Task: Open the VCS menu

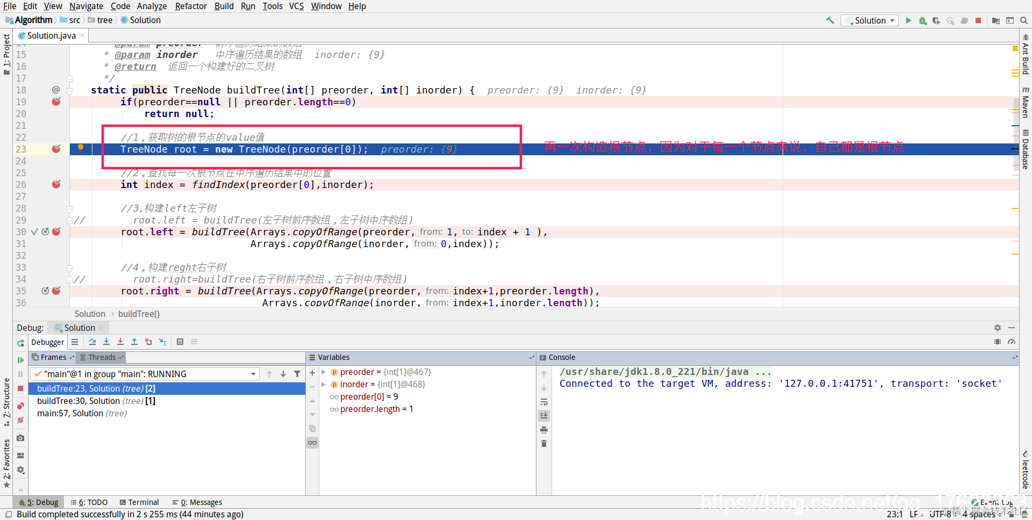Action: click(296, 6)
